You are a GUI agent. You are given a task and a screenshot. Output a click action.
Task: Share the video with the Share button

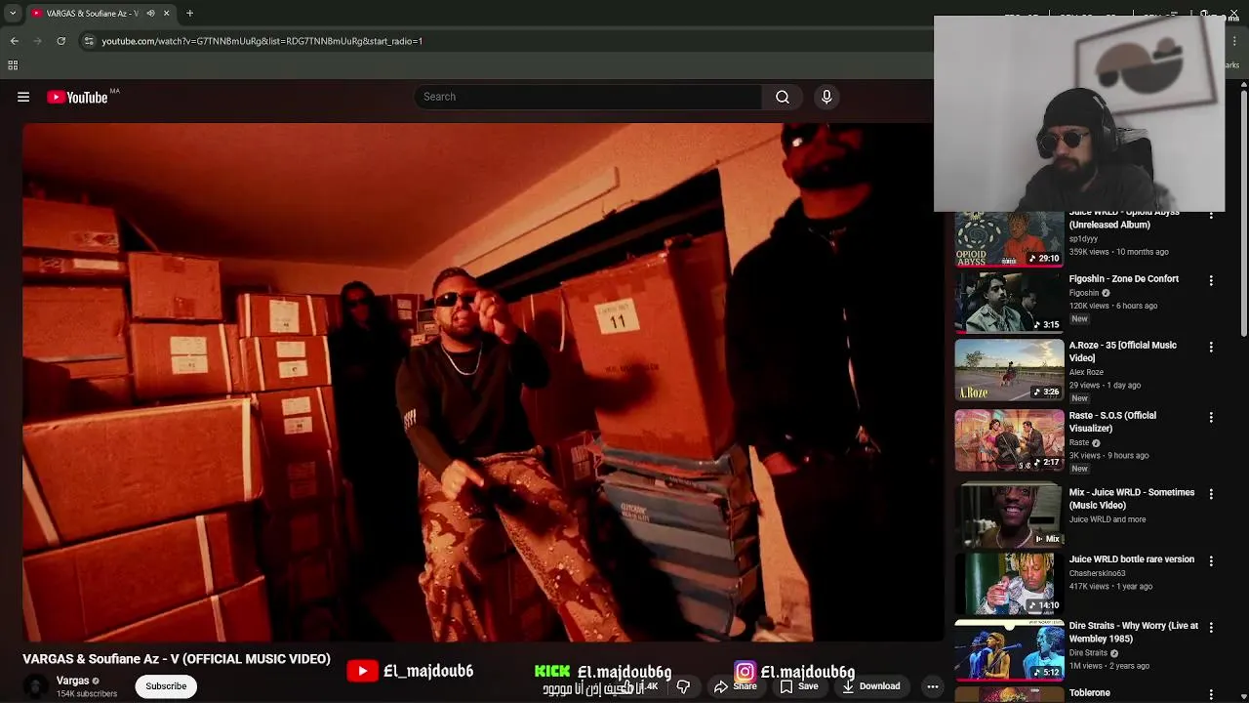[735, 686]
